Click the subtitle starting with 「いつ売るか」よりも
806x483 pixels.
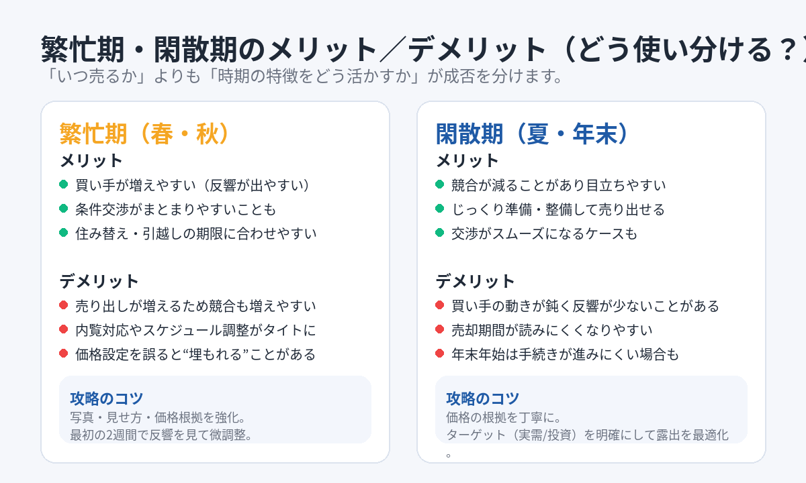302,76
